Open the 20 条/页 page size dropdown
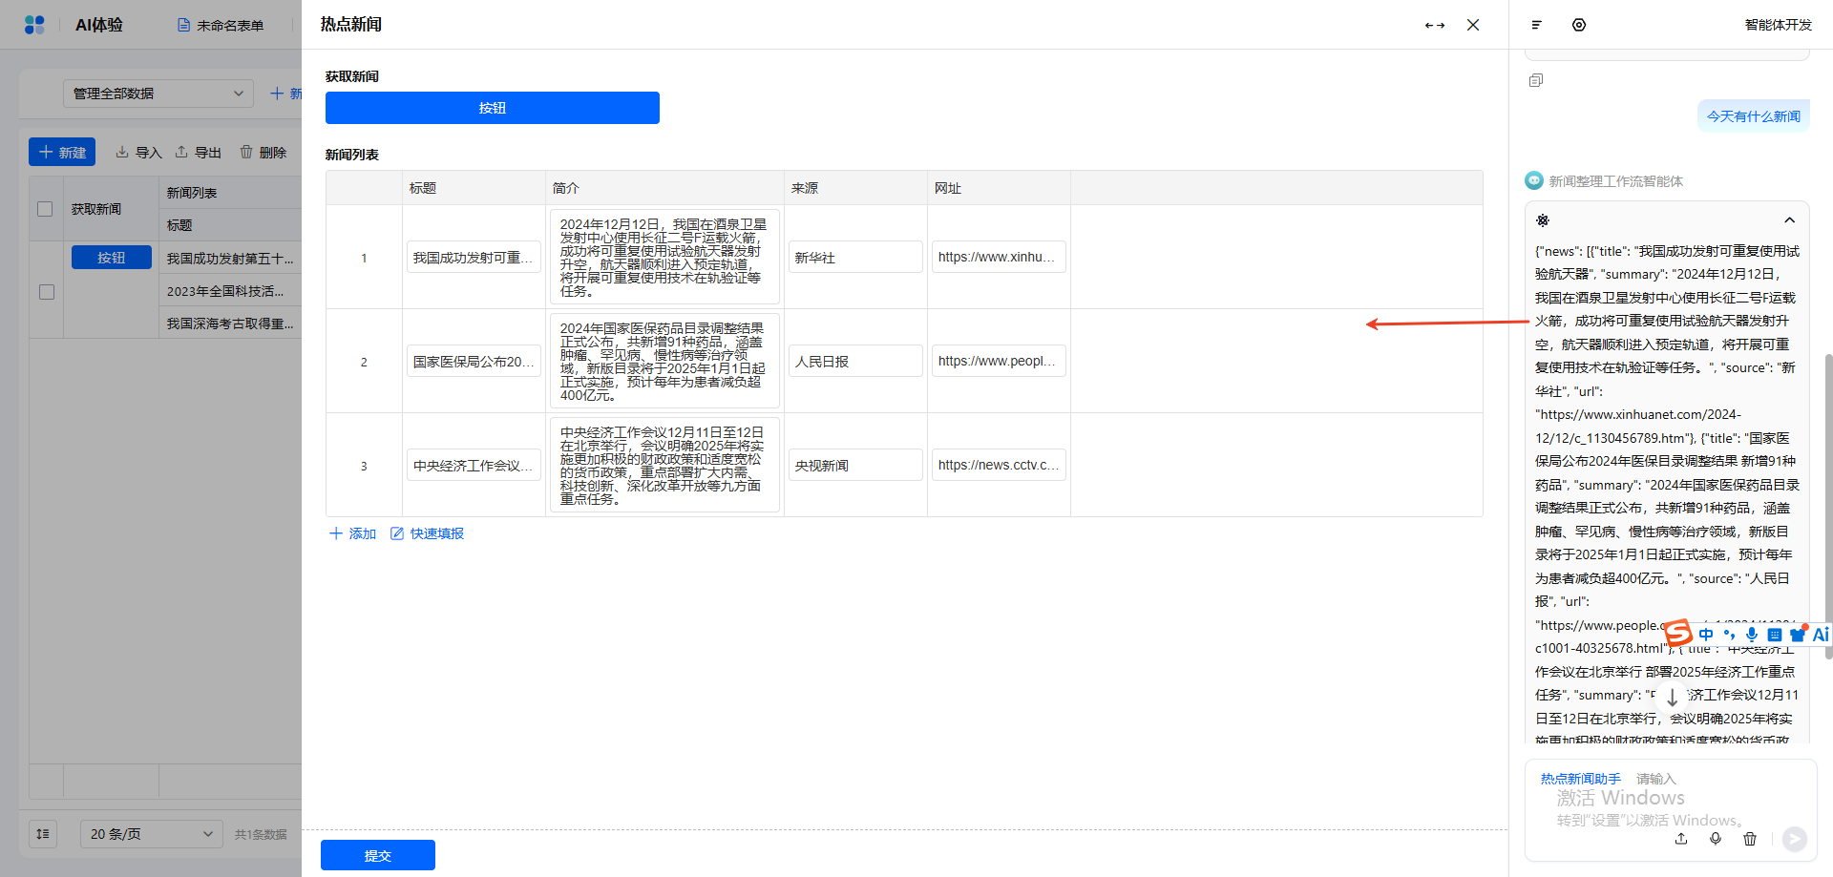 coord(152,834)
